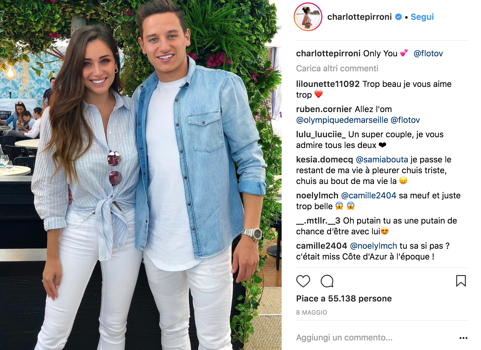View list of 55.138 likes

click(x=344, y=298)
